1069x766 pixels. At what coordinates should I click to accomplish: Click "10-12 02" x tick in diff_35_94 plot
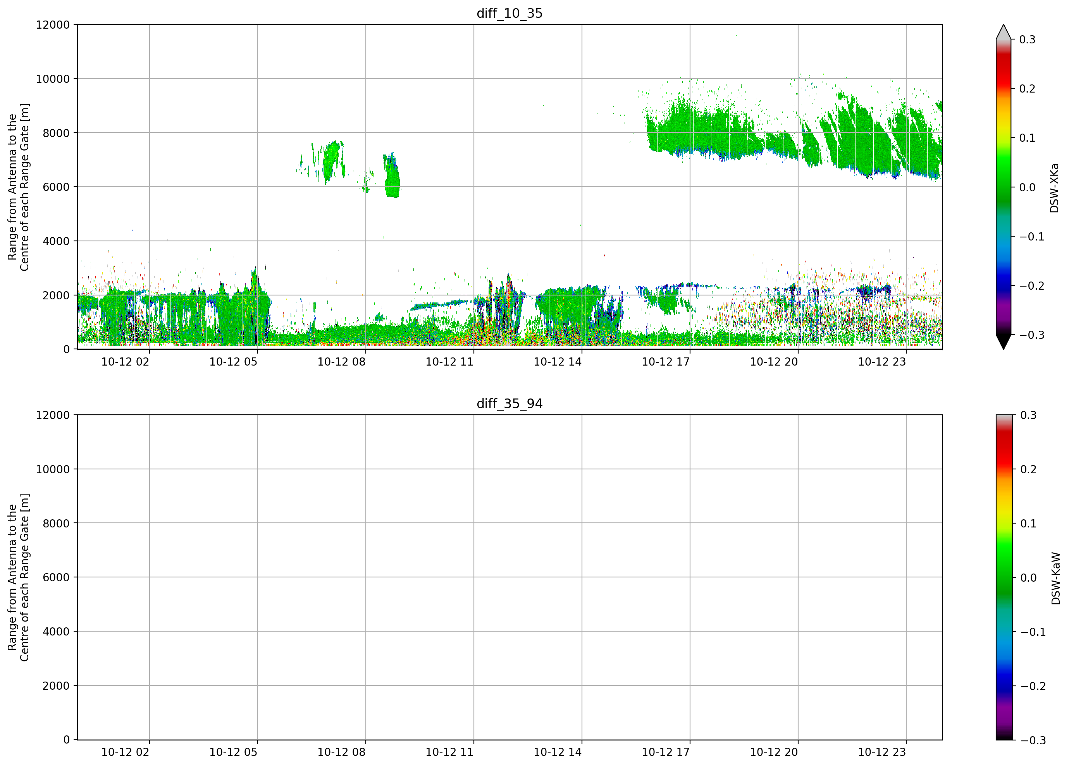point(126,752)
